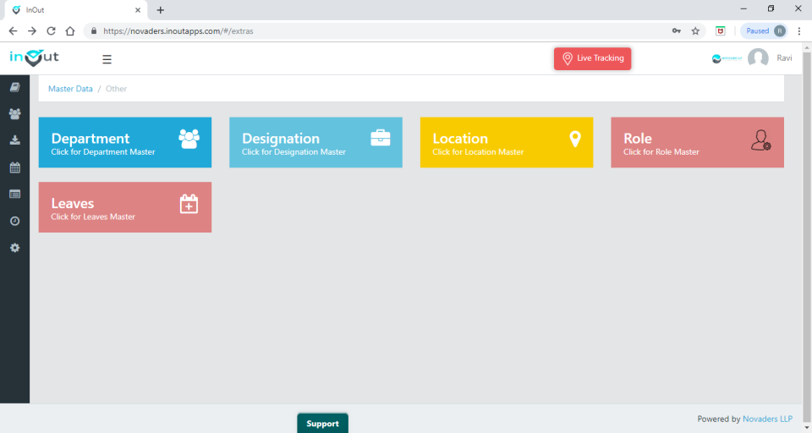
Task: Open the Designation master card
Action: tap(315, 142)
